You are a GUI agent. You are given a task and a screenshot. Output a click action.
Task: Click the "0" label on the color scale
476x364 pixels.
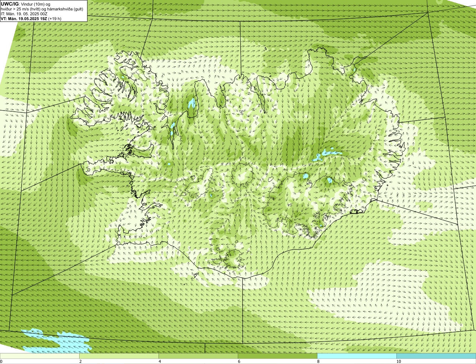pyautogui.click(x=1, y=361)
